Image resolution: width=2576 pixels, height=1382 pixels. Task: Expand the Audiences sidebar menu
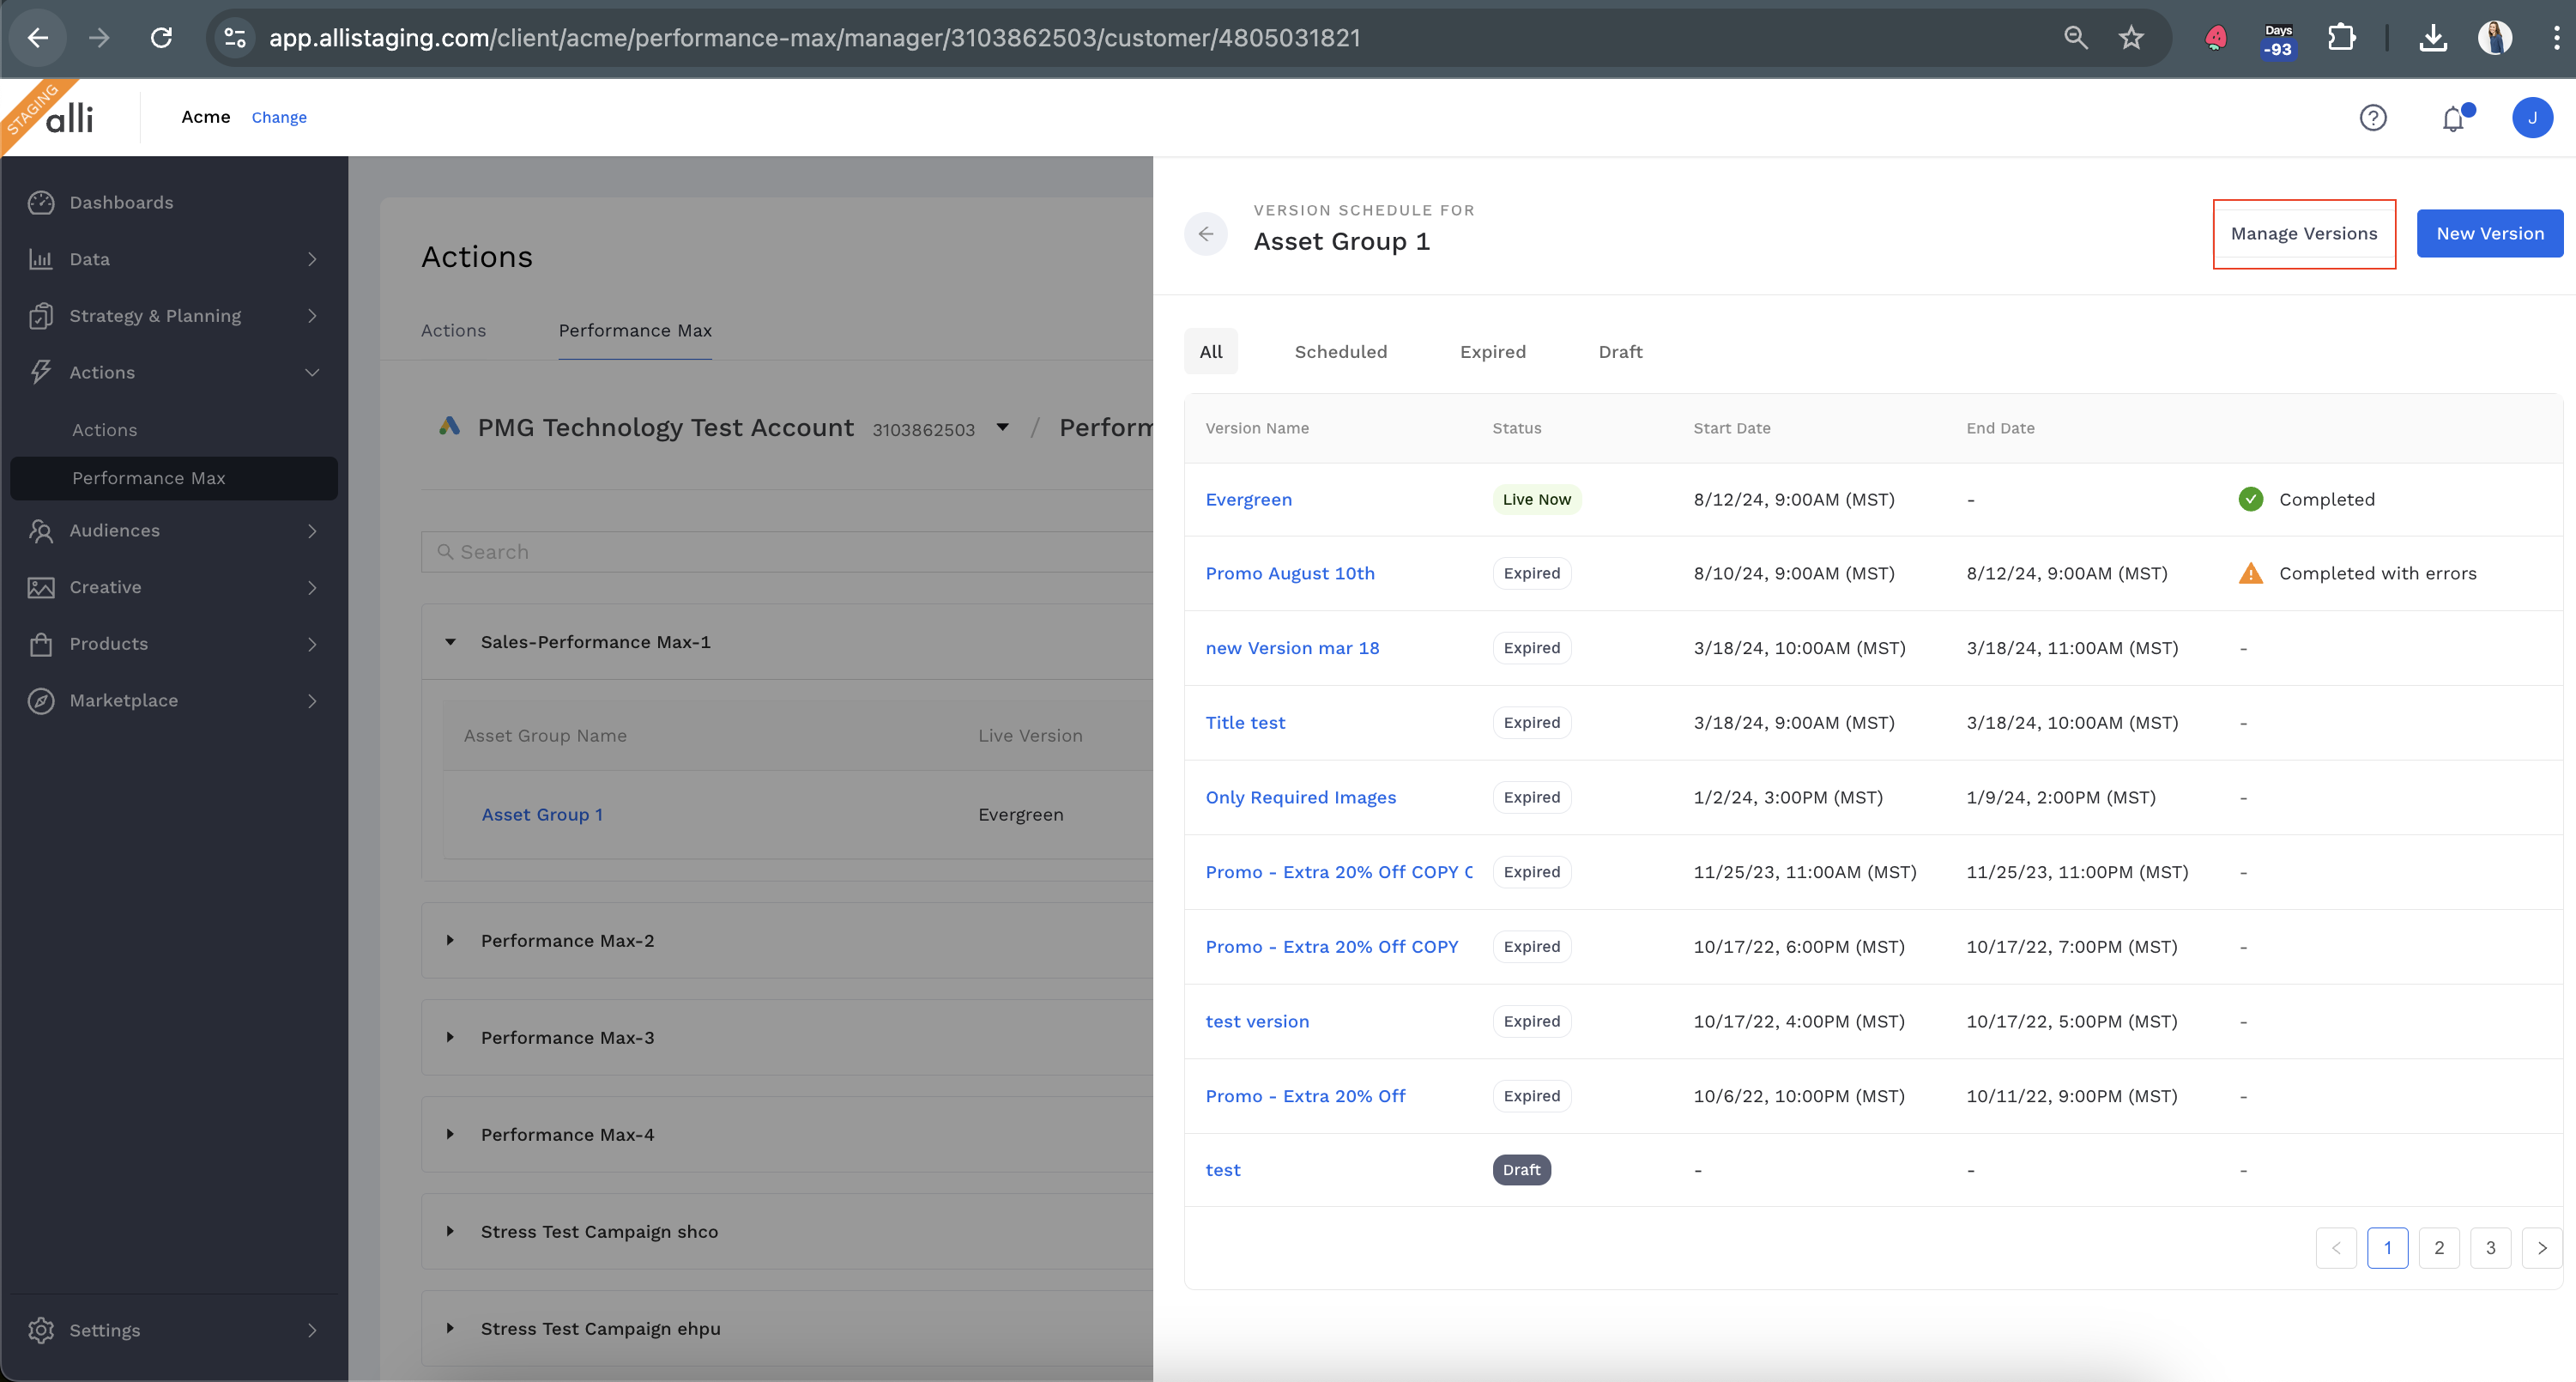pos(312,531)
